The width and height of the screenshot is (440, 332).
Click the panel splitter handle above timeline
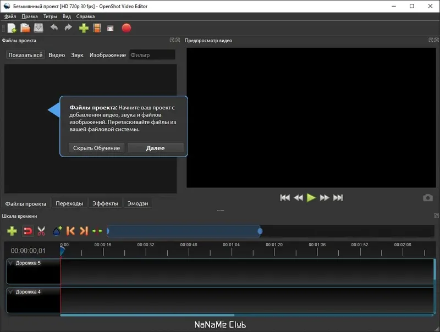point(221,211)
